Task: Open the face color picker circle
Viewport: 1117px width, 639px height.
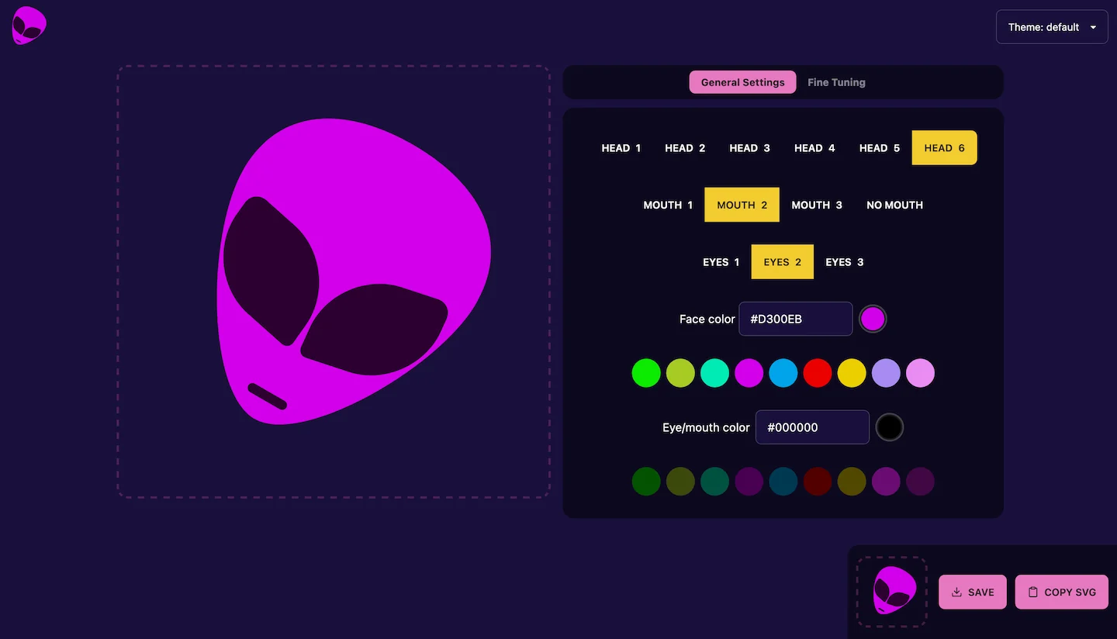Action: pos(873,319)
